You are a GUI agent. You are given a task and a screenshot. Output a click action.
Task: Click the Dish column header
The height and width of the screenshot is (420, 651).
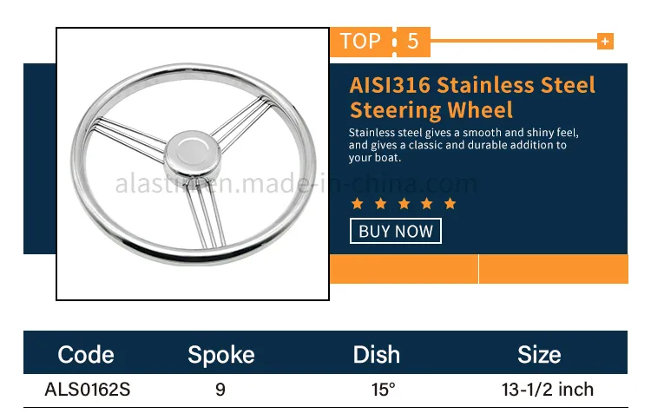(x=377, y=355)
